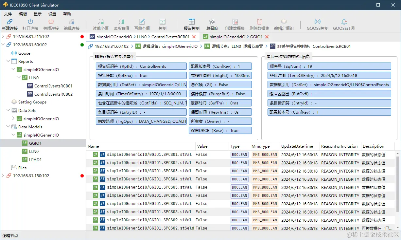Expand simpleIOGenericIO under Data Sets

click(x=13, y=119)
